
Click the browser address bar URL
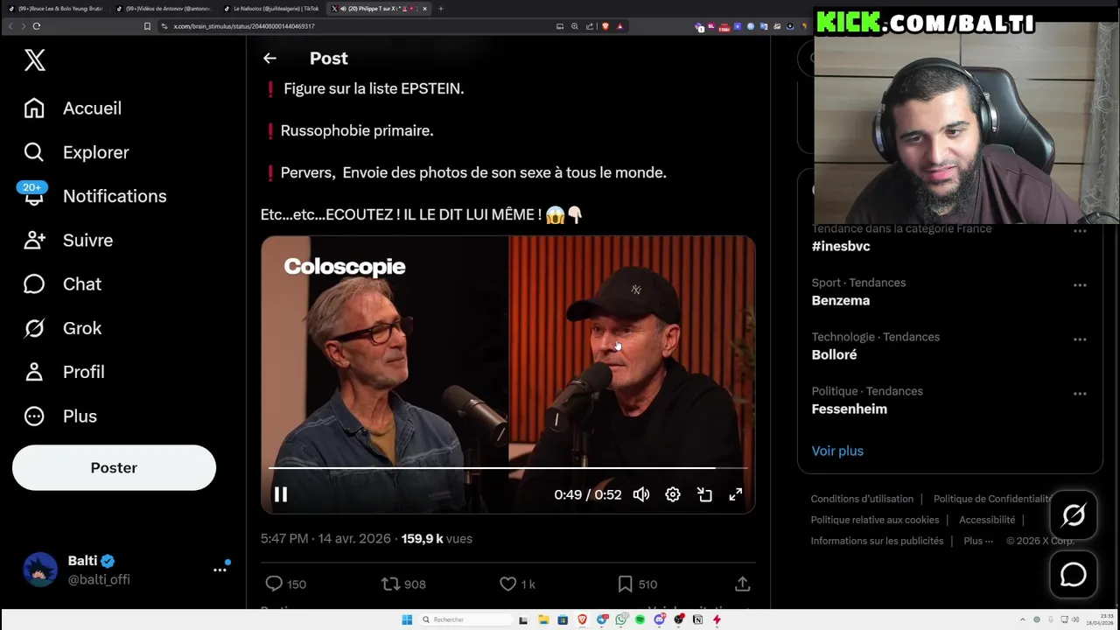coord(244,26)
